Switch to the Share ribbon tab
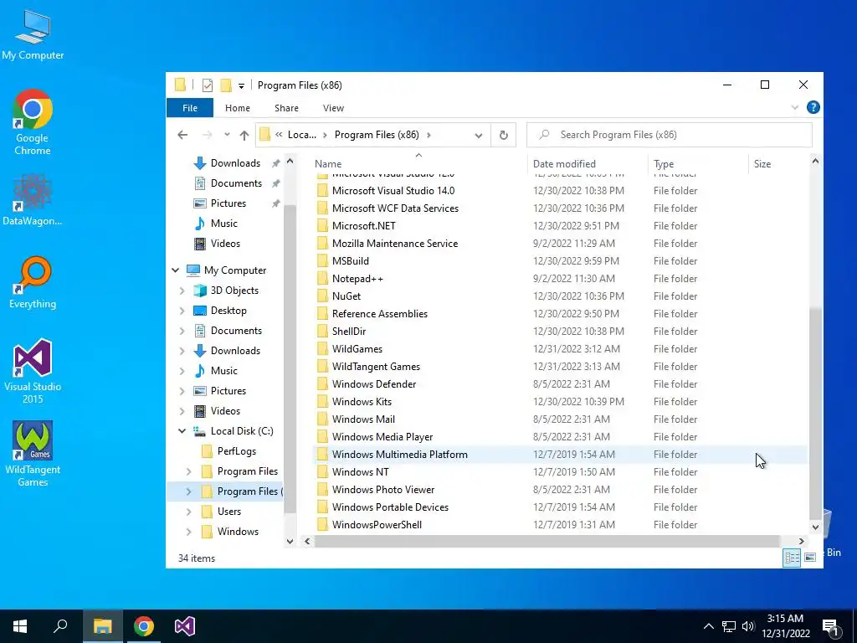The width and height of the screenshot is (857, 643). 286,108
